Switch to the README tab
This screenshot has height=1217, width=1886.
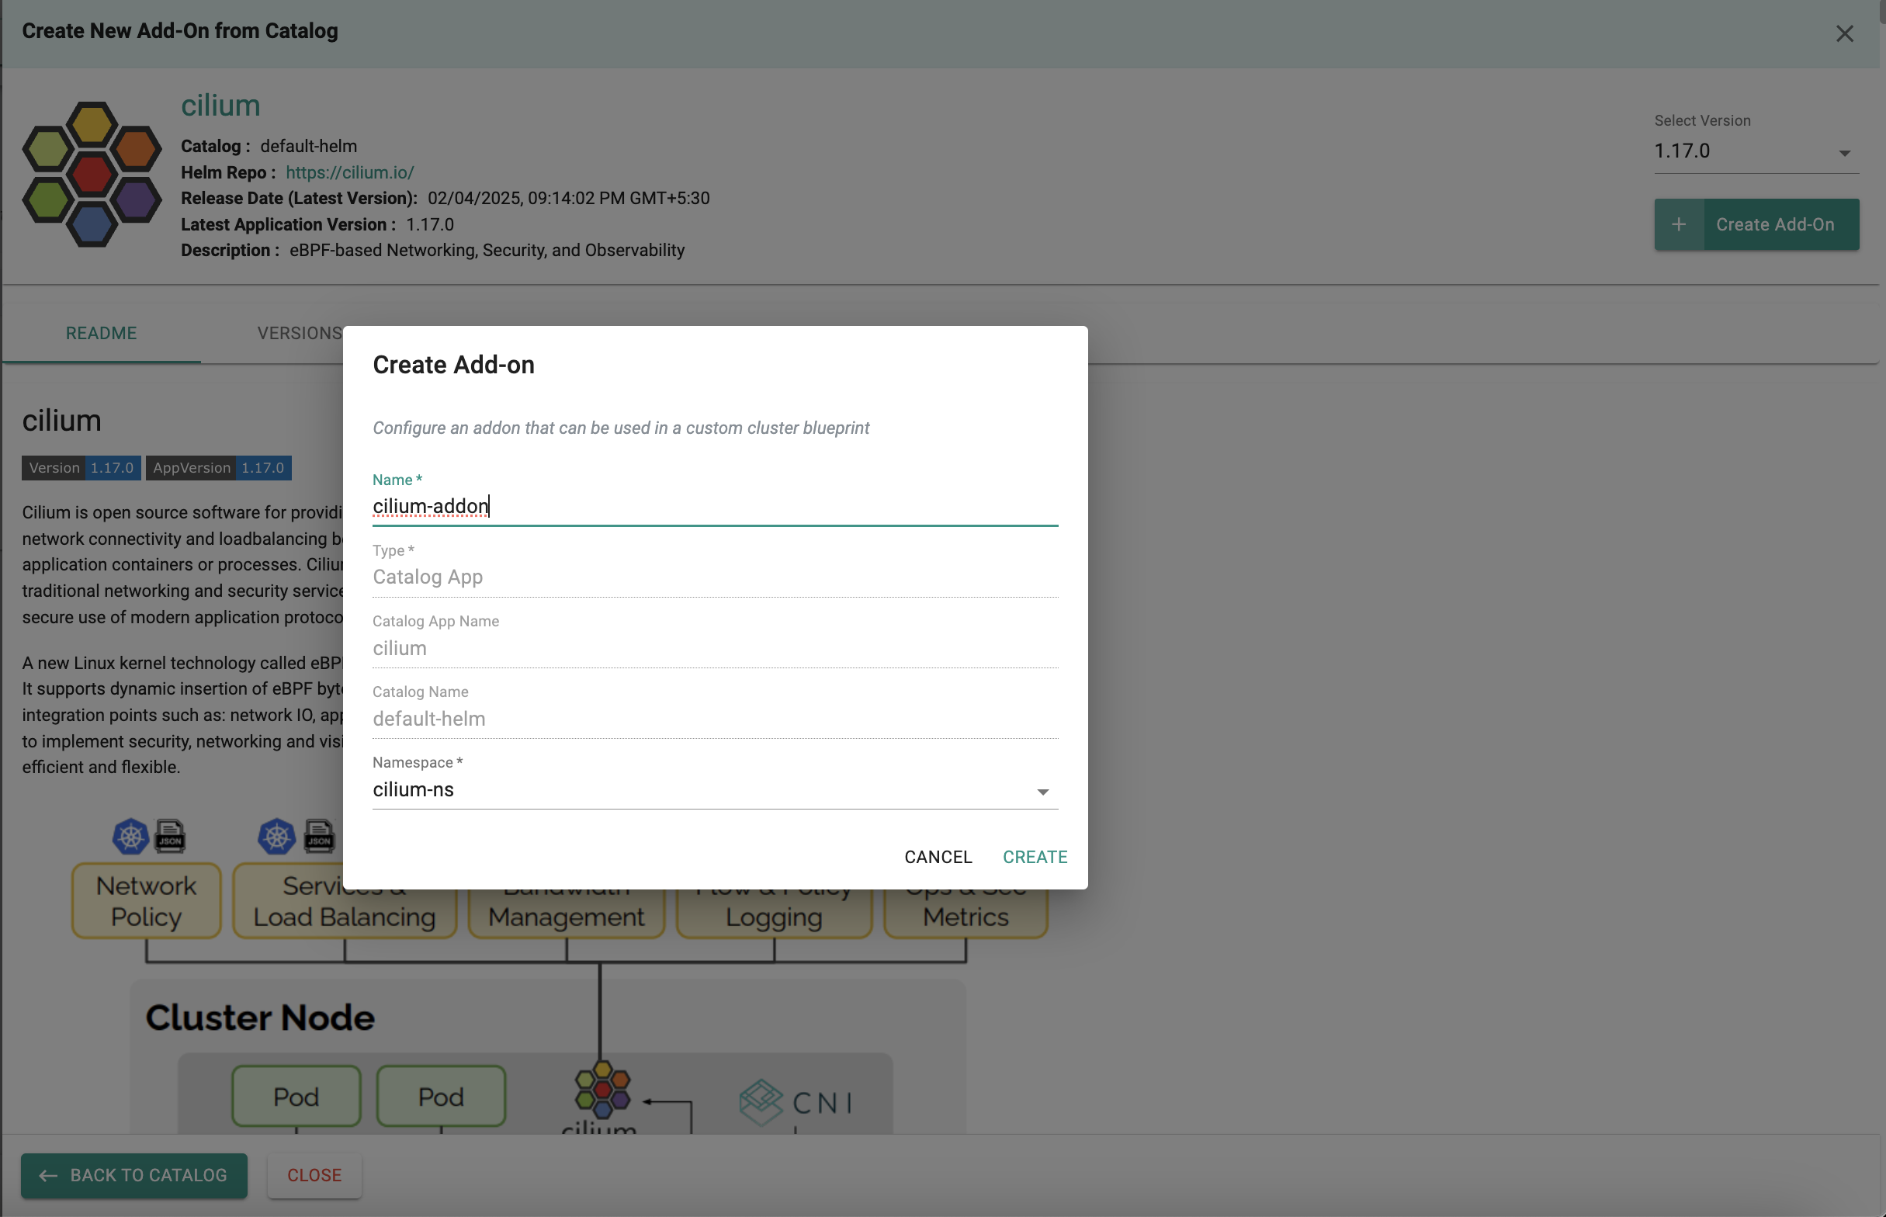pyautogui.click(x=101, y=333)
